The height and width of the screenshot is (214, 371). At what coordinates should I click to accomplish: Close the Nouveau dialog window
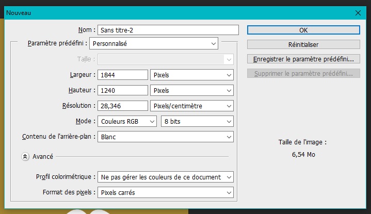coord(359,12)
